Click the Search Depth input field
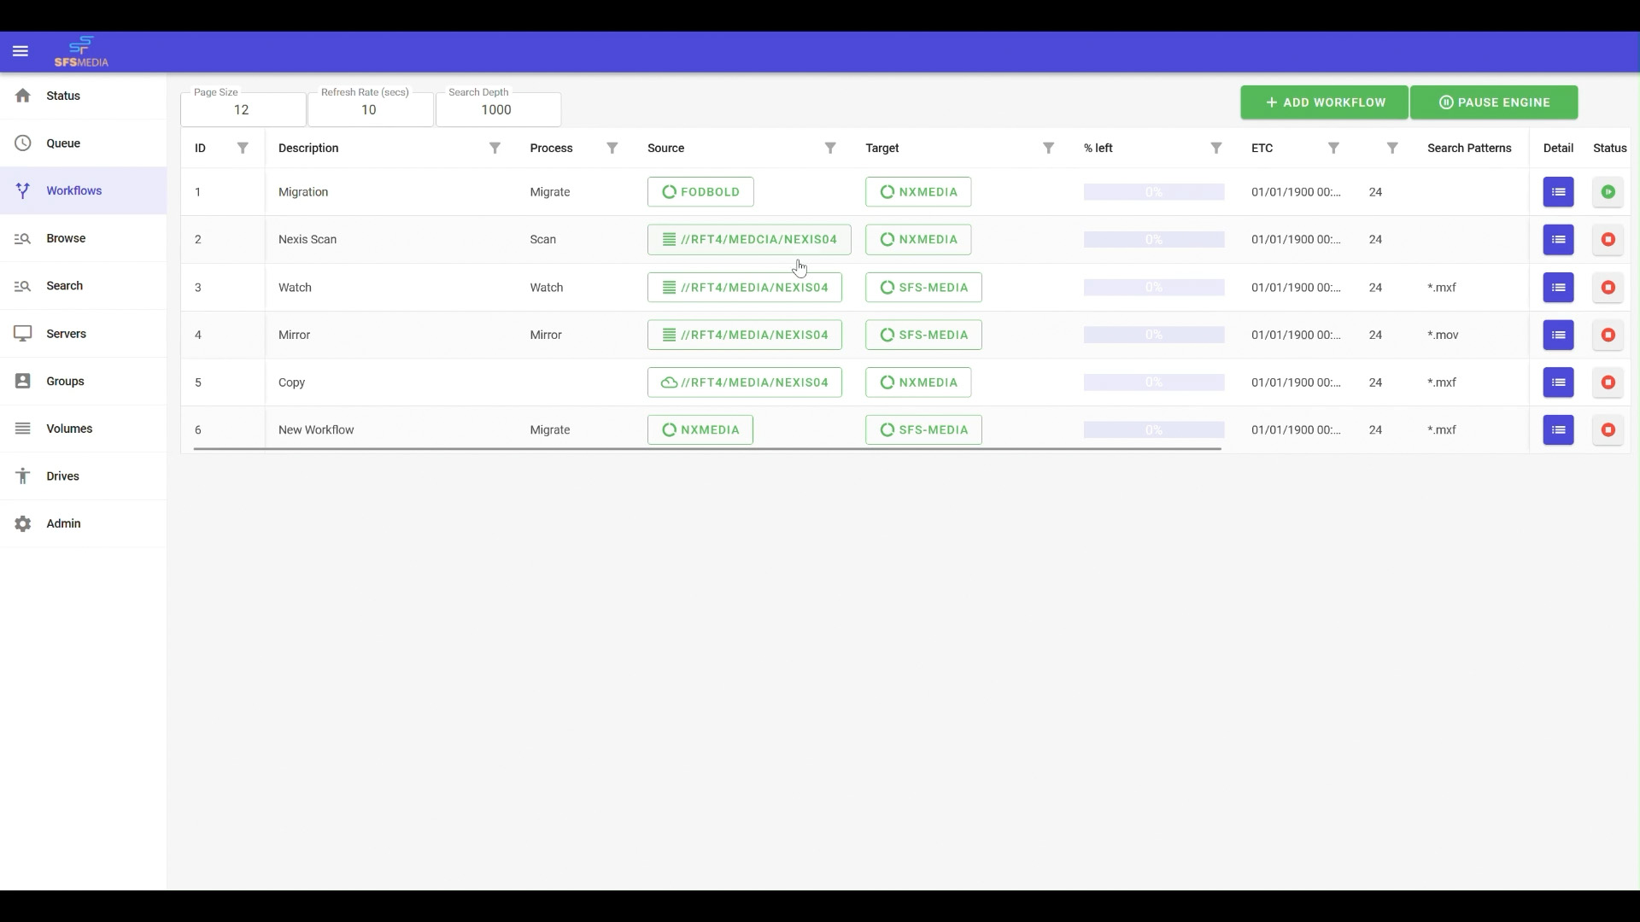1640x922 pixels. pos(499,109)
